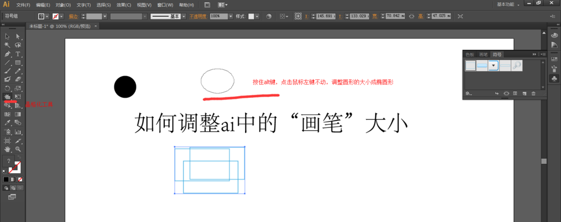Reset default fill and stroke
Image resolution: width=561 pixels, height=222 pixels.
tap(4, 171)
